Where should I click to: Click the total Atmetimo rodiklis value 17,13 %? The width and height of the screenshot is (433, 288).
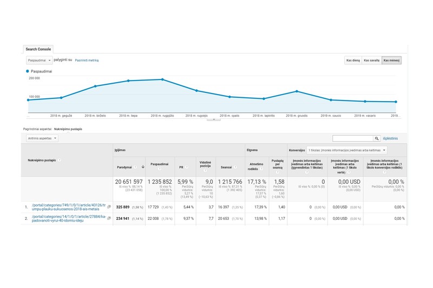coord(257,182)
